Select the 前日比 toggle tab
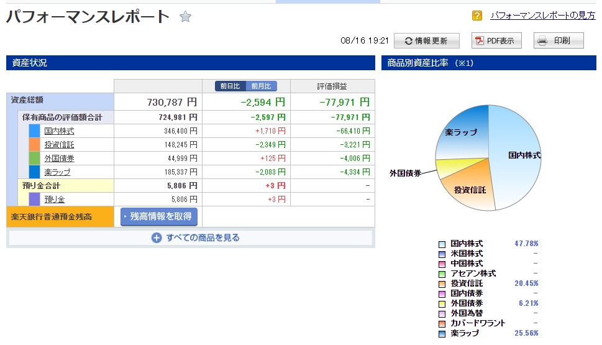 (230, 86)
